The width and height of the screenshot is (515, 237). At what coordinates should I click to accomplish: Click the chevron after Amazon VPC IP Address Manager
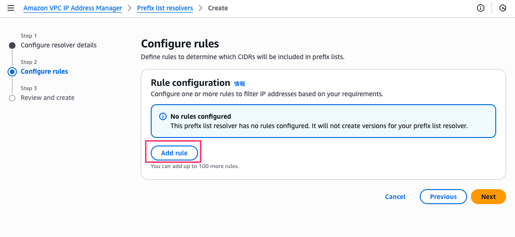pyautogui.click(x=130, y=8)
